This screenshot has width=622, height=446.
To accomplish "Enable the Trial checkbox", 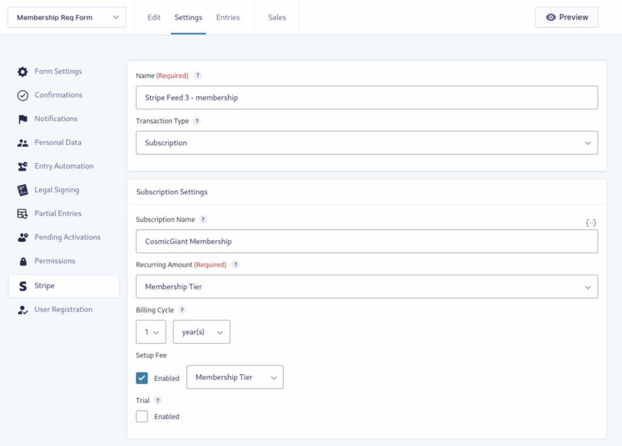I will pyautogui.click(x=142, y=416).
